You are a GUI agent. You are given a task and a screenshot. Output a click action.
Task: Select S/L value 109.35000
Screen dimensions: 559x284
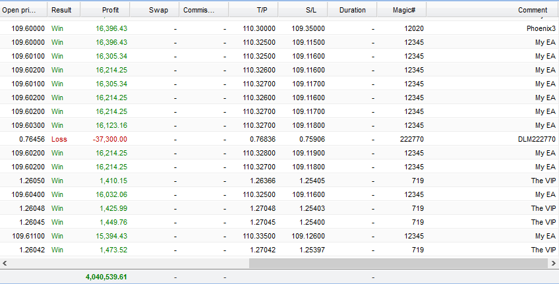pos(309,28)
